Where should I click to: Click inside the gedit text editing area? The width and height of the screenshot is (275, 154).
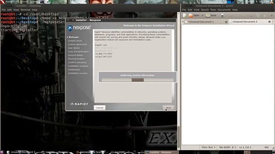[x=227, y=85]
